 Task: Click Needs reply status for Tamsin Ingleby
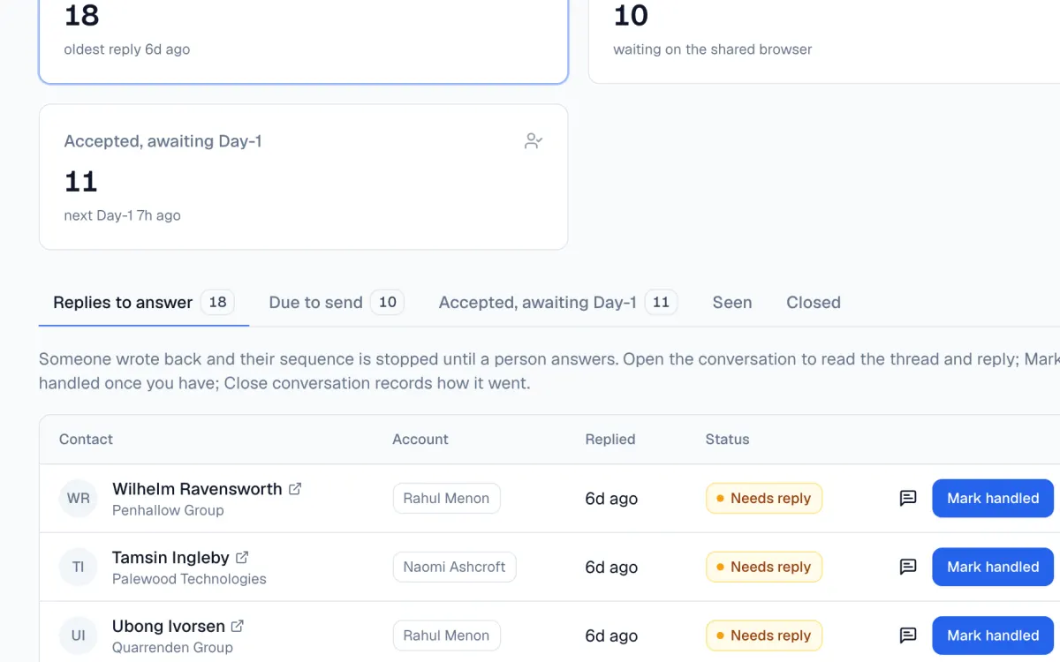[764, 568]
